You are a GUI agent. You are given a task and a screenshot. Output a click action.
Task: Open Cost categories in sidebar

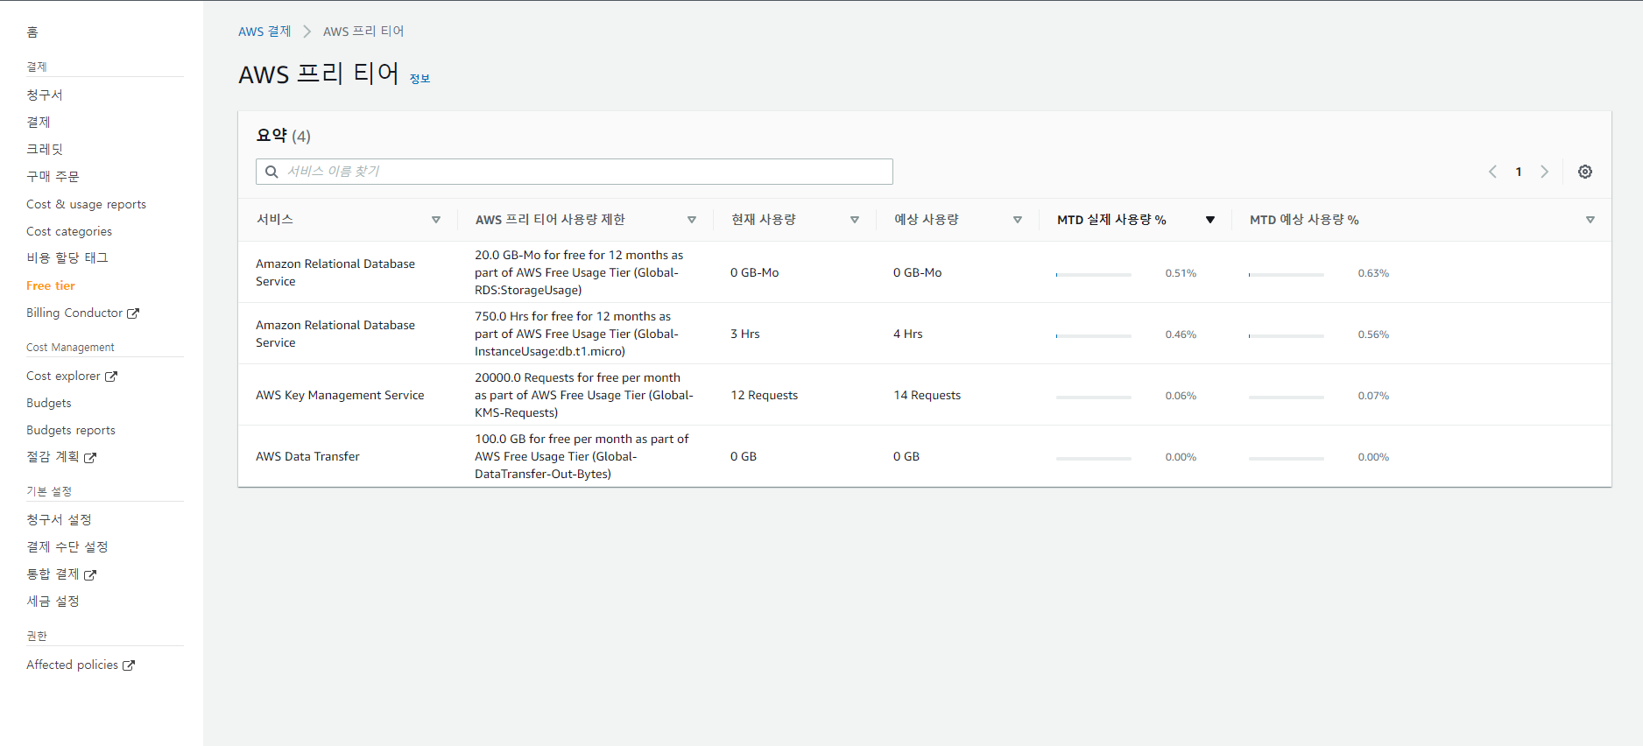coord(69,231)
